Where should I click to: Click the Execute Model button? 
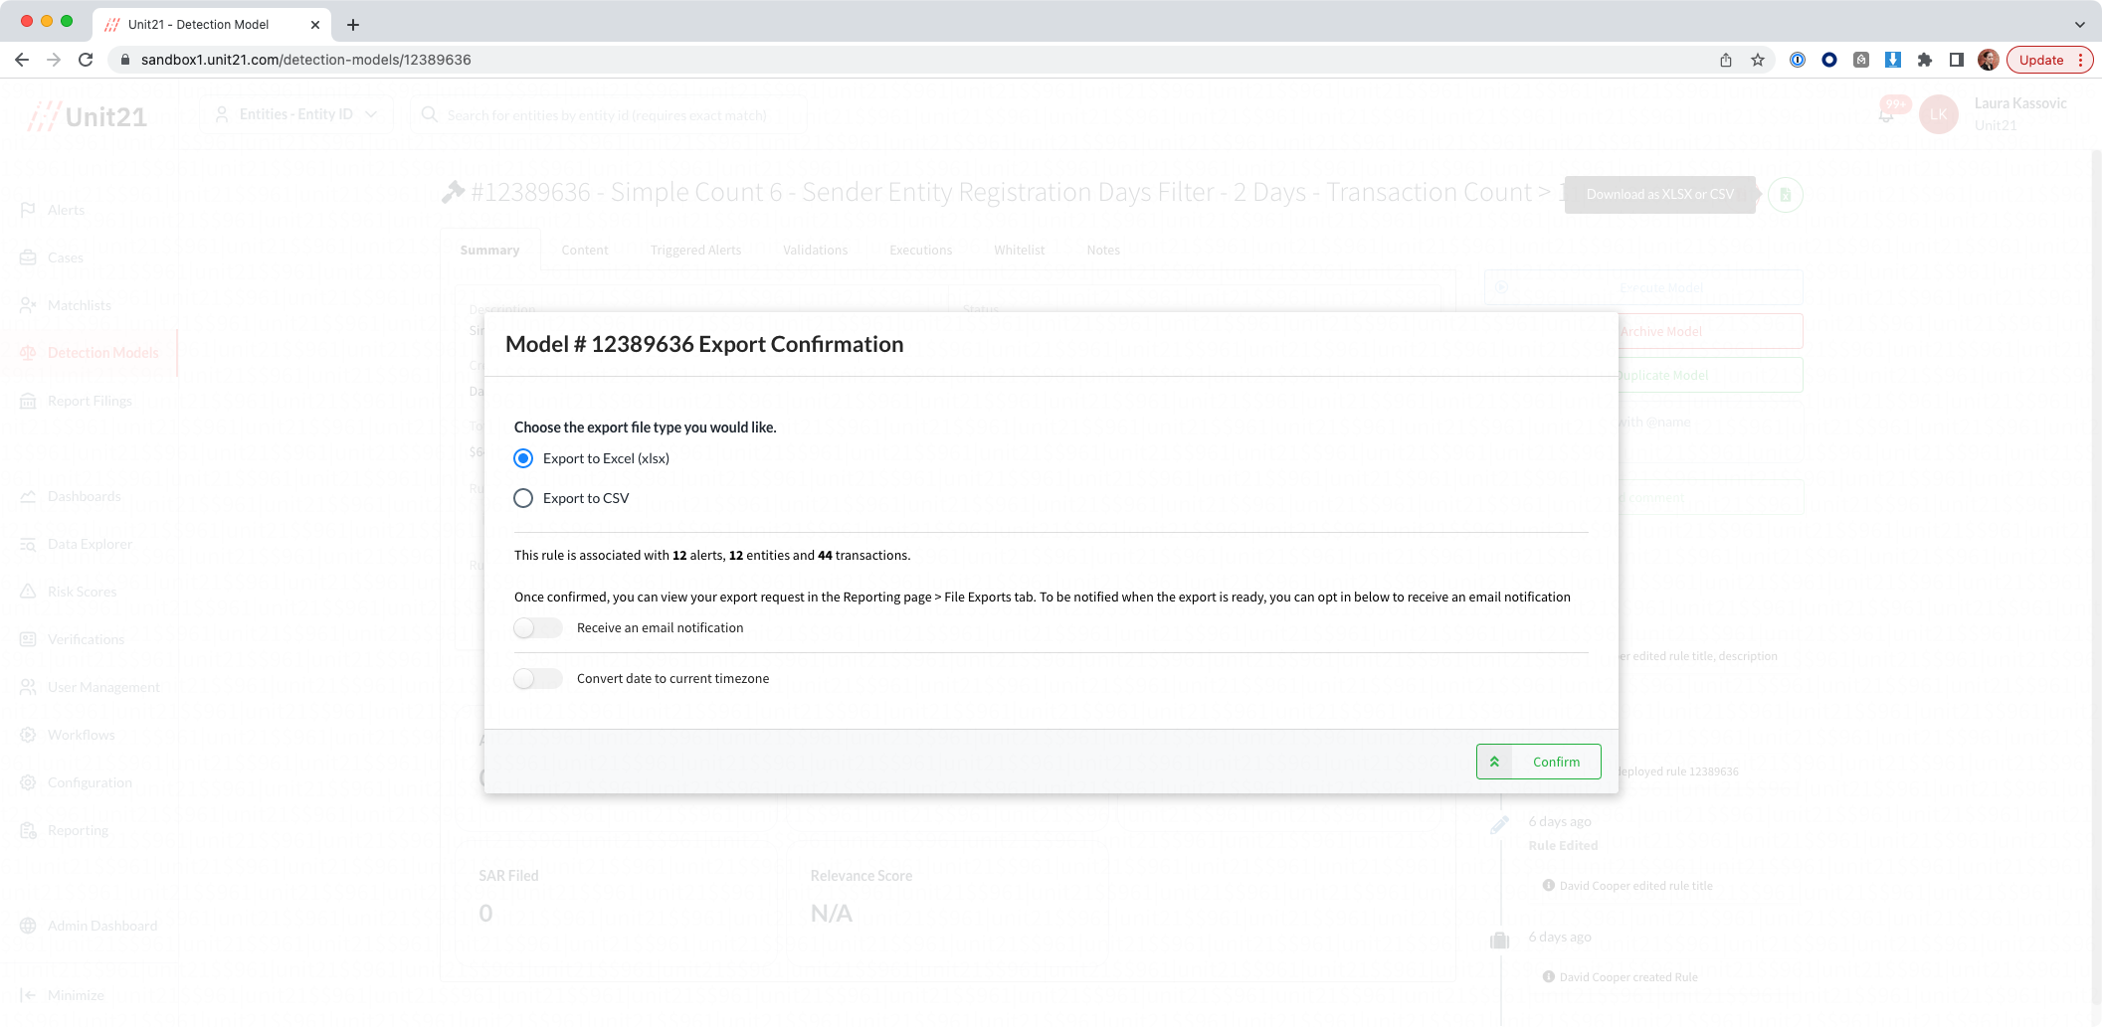(x=1643, y=287)
